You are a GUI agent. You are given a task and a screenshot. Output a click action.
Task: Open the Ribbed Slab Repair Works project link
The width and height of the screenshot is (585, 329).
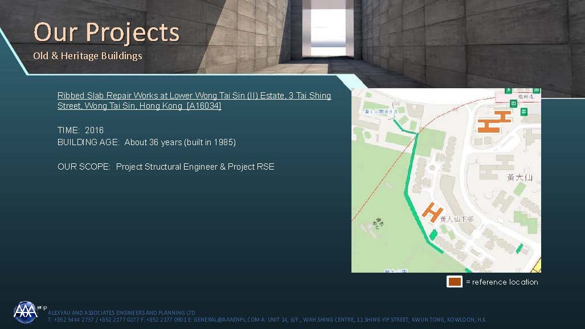[x=194, y=101]
